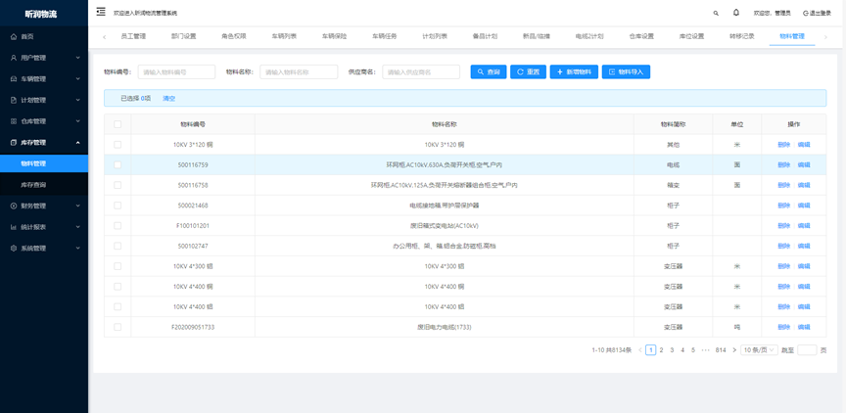Click the blue 查询 search button
Image resolution: width=846 pixels, height=413 pixels.
489,71
